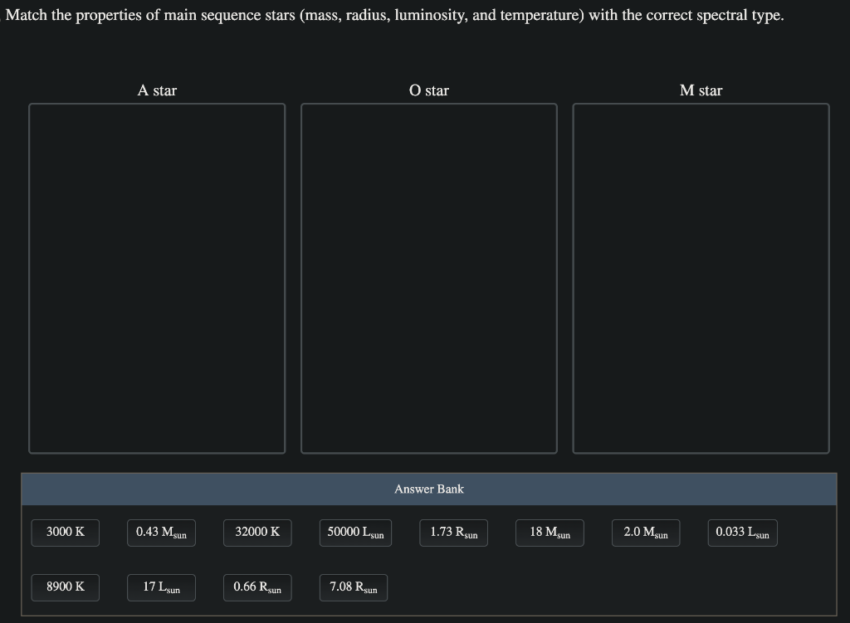Click the 8900 K answer tile

click(65, 587)
